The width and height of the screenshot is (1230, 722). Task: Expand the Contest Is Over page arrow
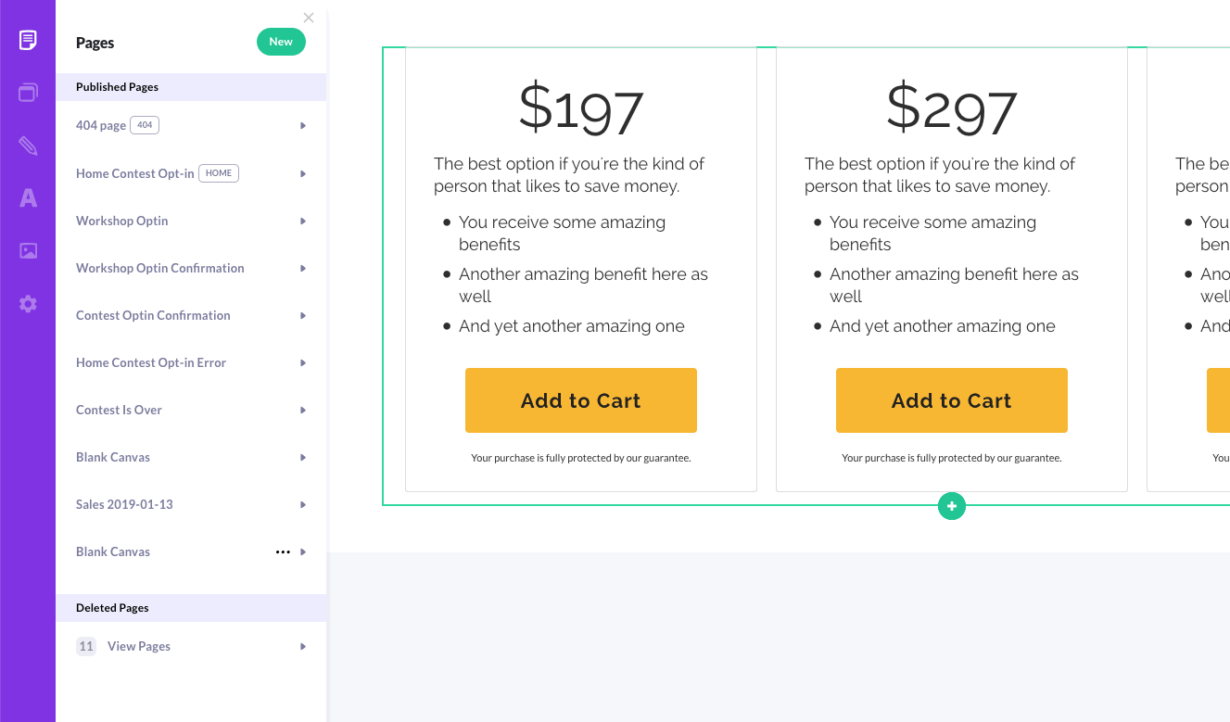click(x=303, y=411)
